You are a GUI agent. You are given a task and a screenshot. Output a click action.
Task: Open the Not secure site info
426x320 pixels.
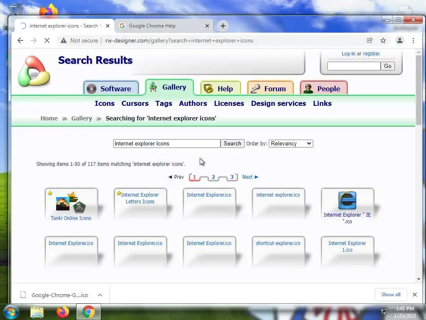click(x=79, y=40)
